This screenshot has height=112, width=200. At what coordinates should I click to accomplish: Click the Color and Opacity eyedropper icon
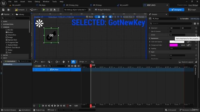click(x=188, y=42)
